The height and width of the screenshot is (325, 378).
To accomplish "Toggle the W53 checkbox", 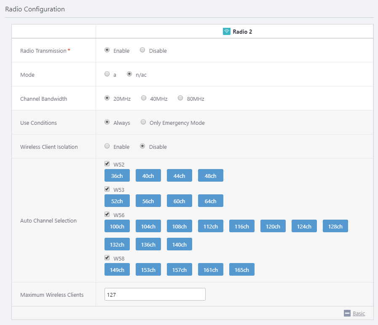I will pyautogui.click(x=107, y=189).
